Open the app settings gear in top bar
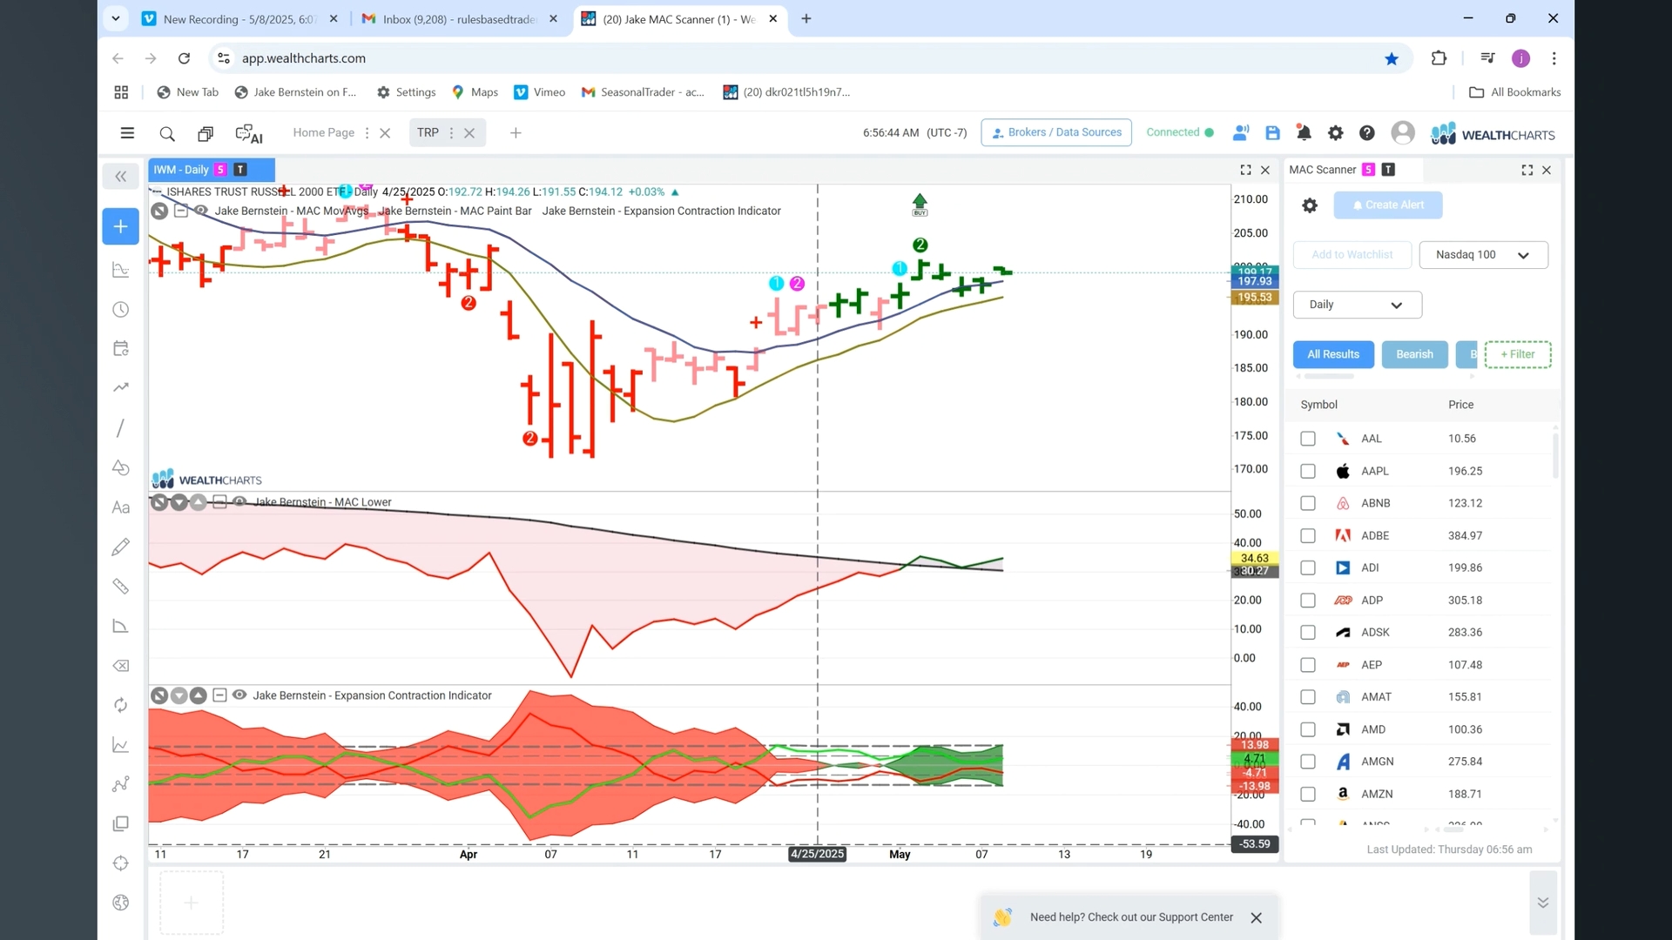Viewport: 1672px width, 940px height. [1336, 133]
